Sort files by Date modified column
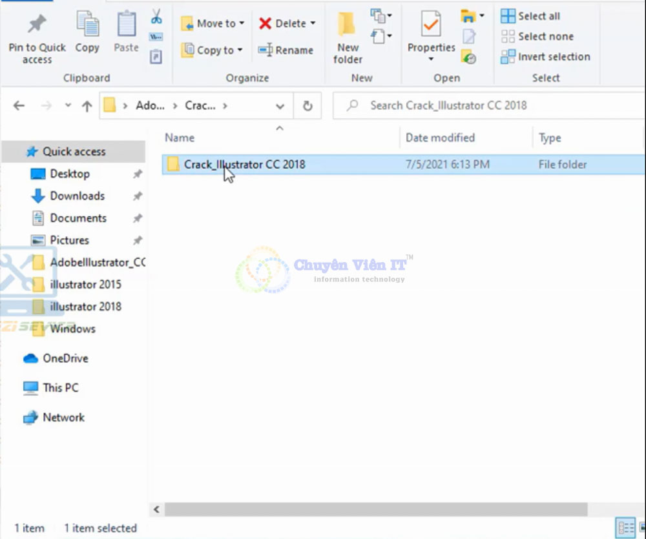This screenshot has height=539, width=646. [440, 137]
